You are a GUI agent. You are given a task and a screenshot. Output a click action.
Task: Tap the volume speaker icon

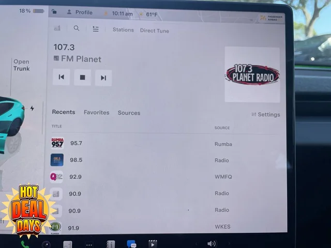pos(212,243)
